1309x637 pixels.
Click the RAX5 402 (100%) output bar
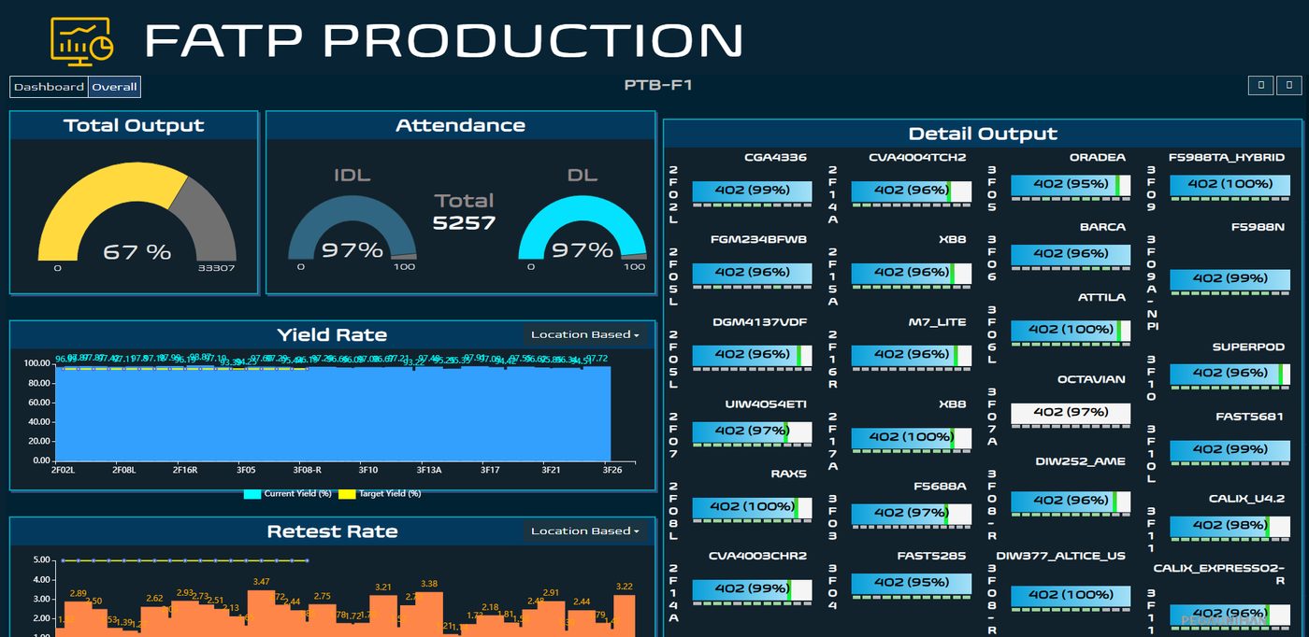[752, 507]
